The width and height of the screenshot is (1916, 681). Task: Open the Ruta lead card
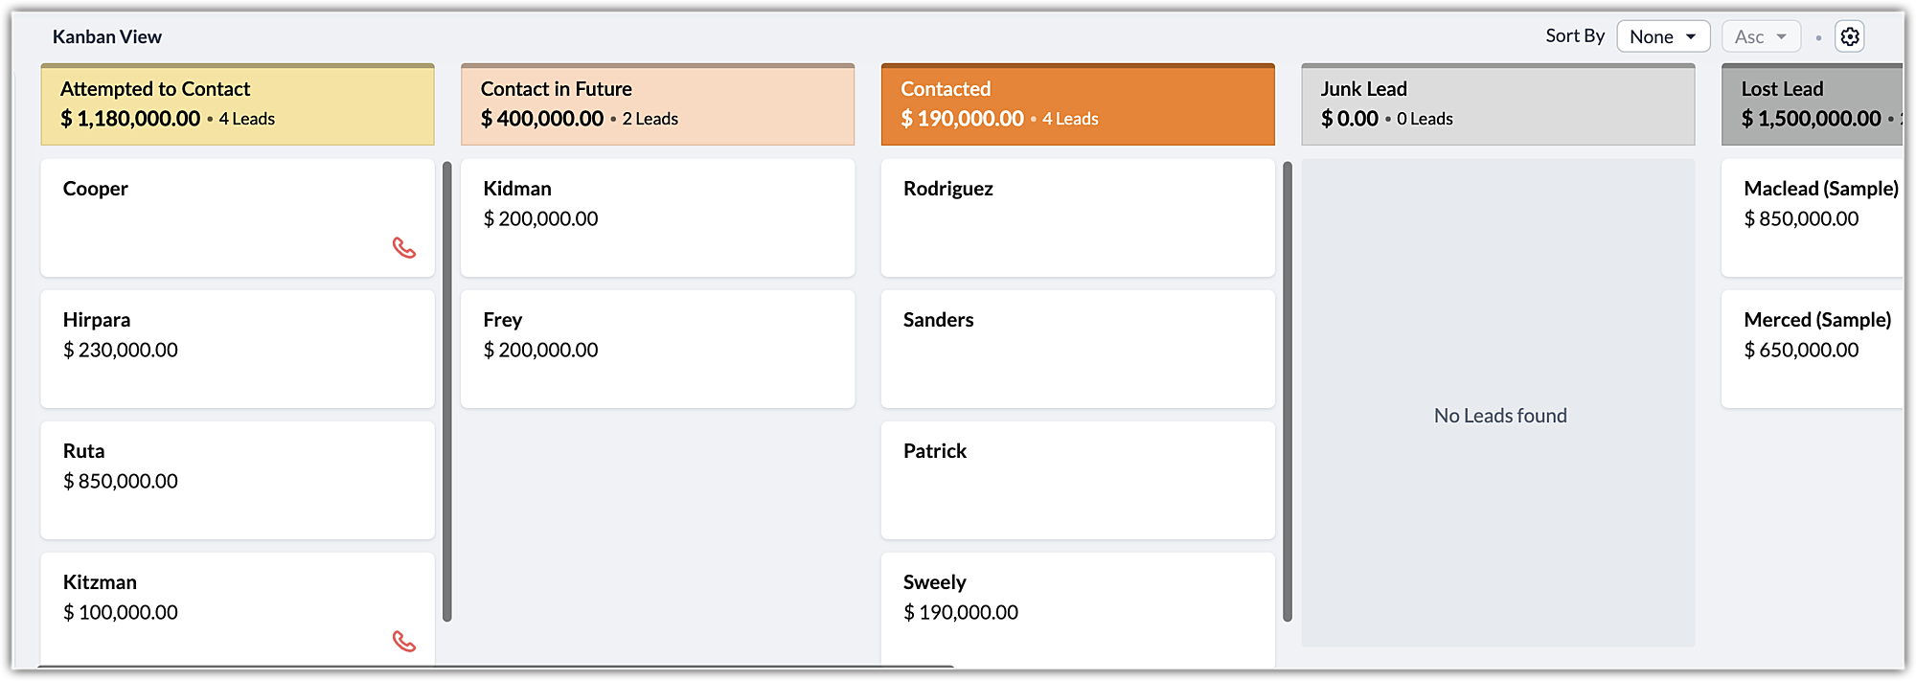pos(237,480)
